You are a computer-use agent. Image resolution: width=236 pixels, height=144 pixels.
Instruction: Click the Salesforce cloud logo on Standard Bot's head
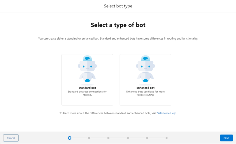[87, 58]
